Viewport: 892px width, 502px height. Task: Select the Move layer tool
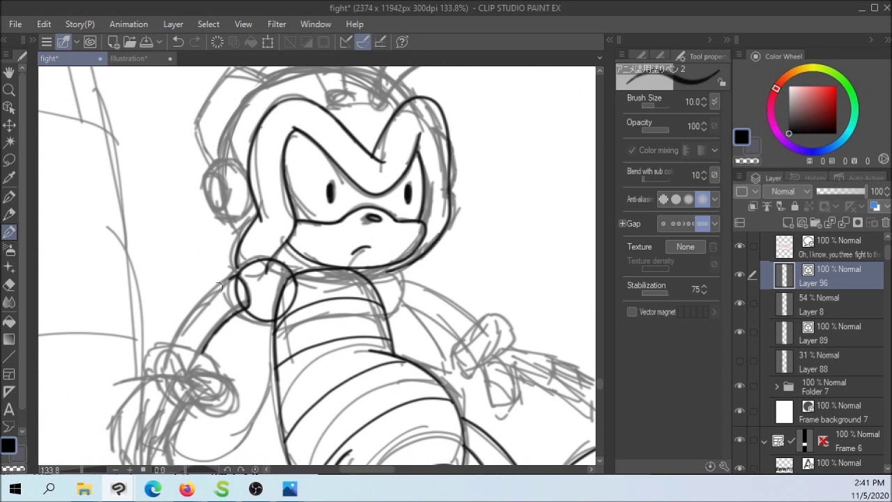pyautogui.click(x=9, y=125)
